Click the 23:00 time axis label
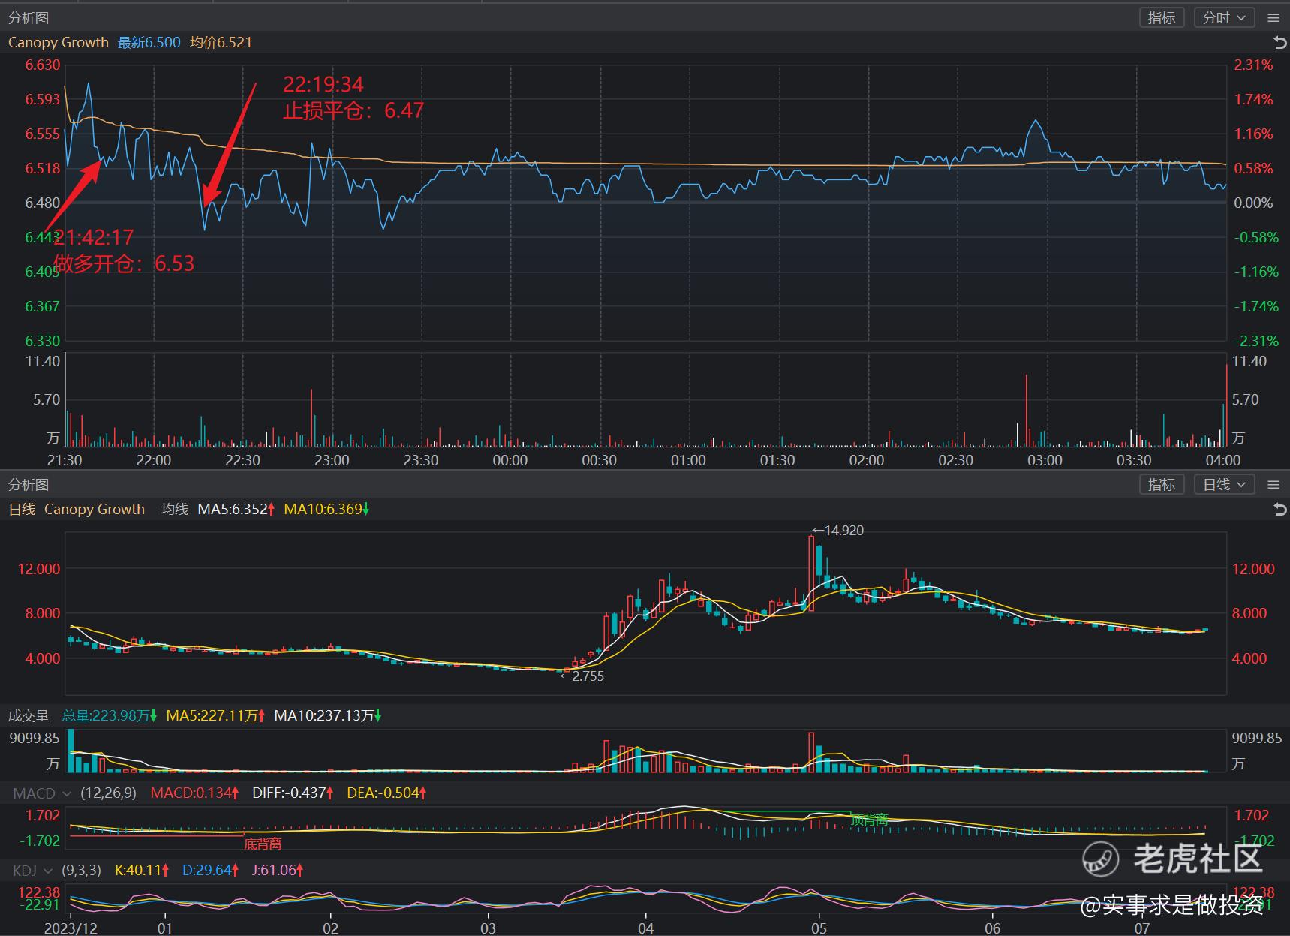Image resolution: width=1290 pixels, height=936 pixels. click(x=332, y=460)
